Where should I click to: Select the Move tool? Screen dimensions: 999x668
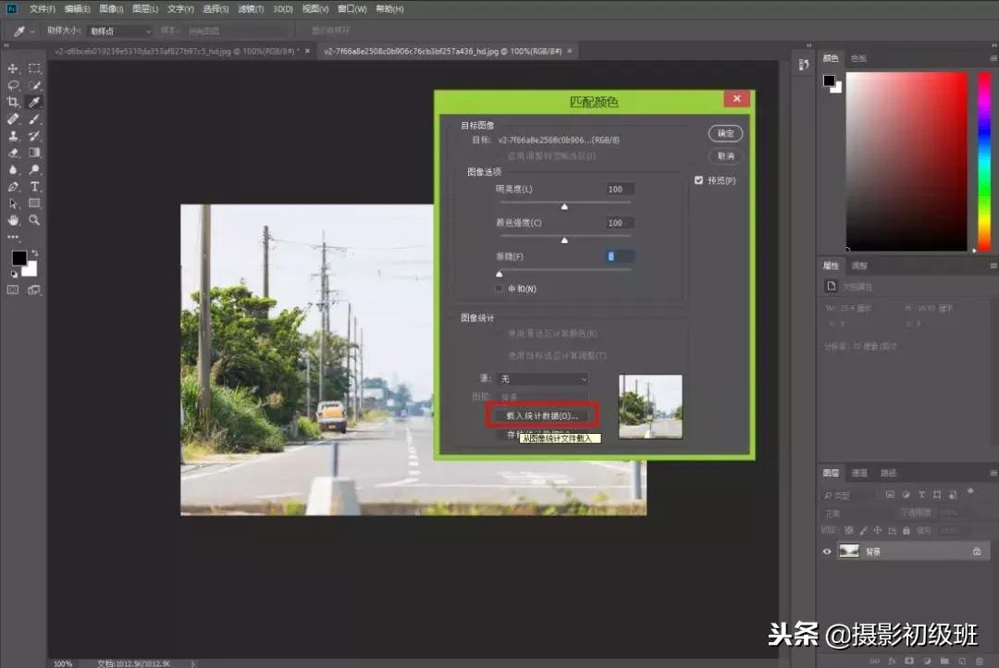tap(13, 68)
